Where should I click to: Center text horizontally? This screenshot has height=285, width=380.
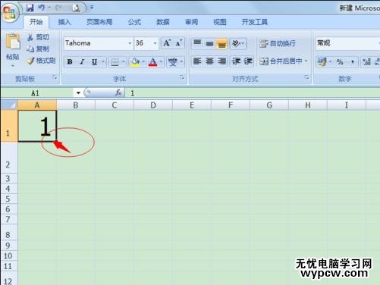coord(209,61)
